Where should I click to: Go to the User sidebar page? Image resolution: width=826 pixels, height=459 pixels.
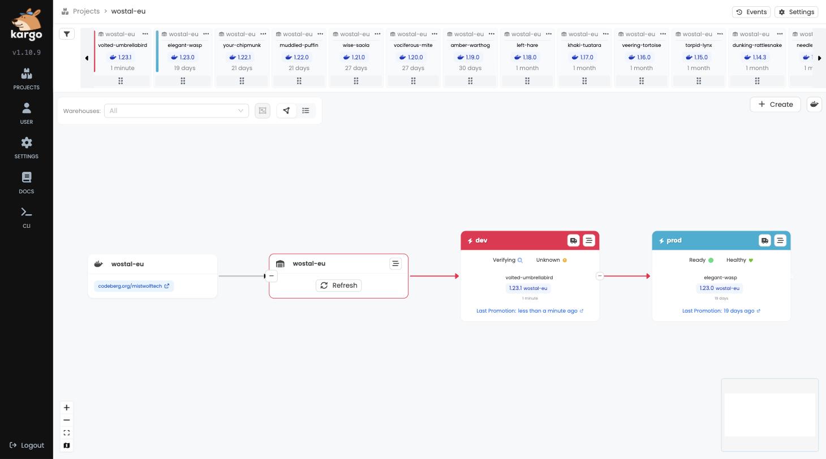[27, 114]
